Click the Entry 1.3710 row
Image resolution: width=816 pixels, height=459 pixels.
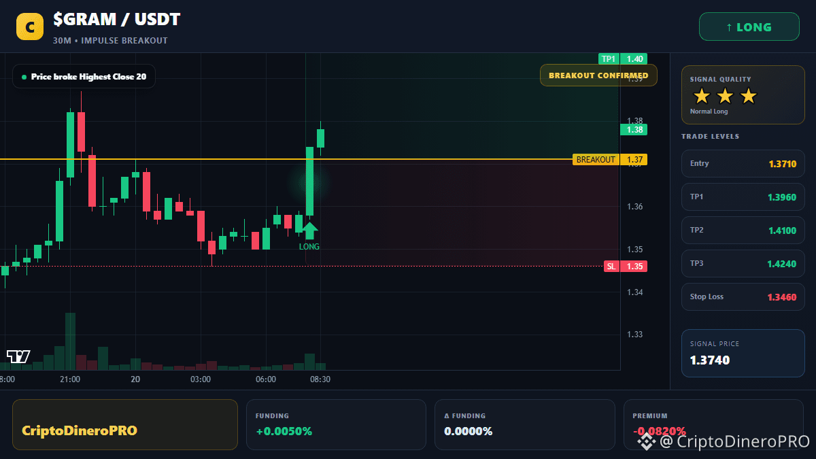(743, 163)
